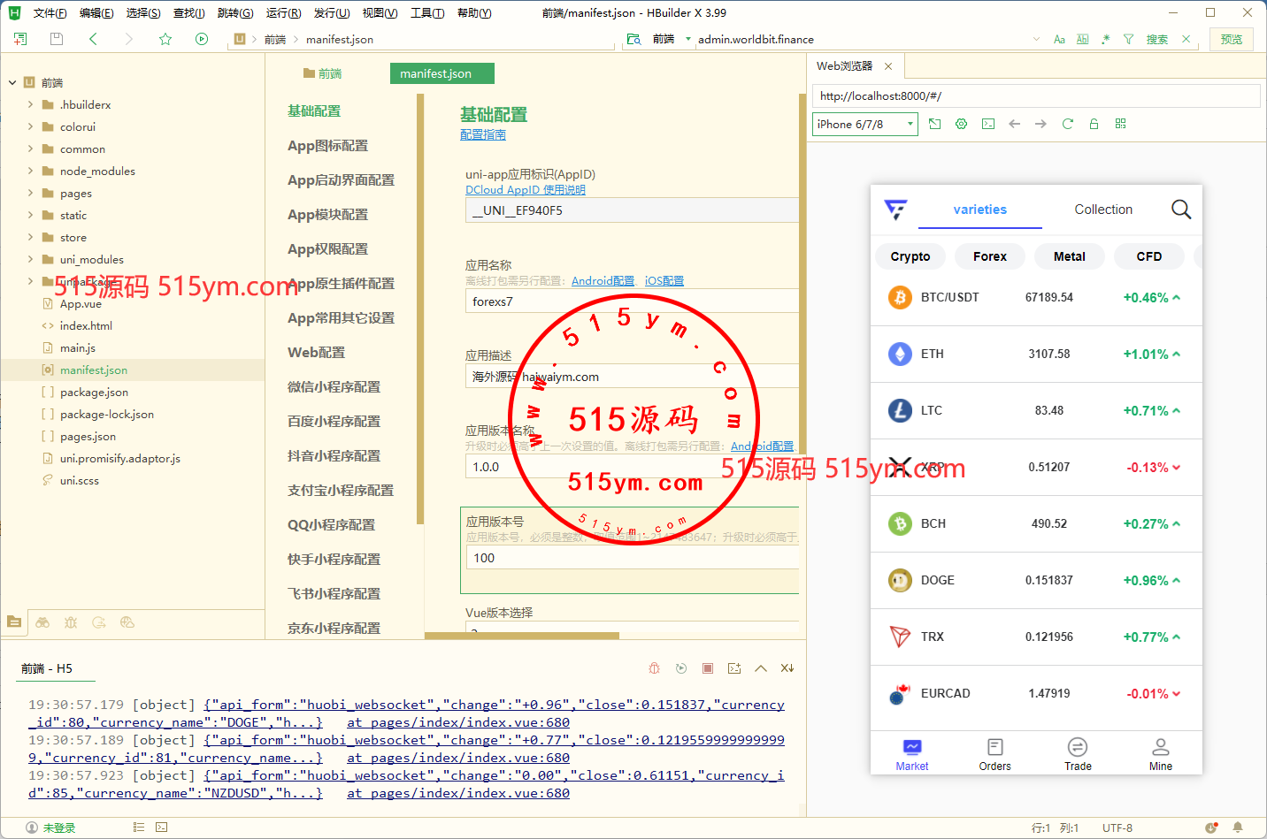
Task: Click the favorite star toolbar icon
Action: [165, 39]
